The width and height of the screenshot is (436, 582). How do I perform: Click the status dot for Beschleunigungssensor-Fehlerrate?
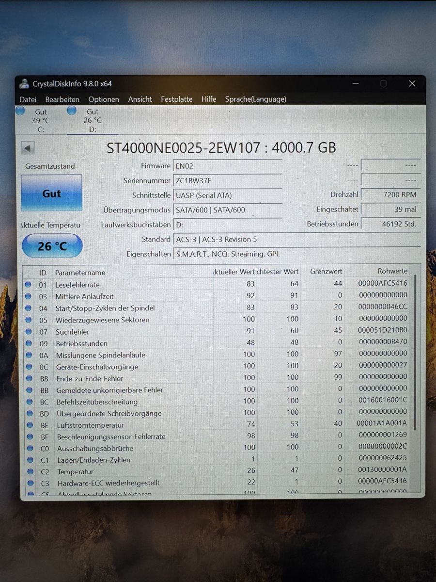(x=29, y=436)
